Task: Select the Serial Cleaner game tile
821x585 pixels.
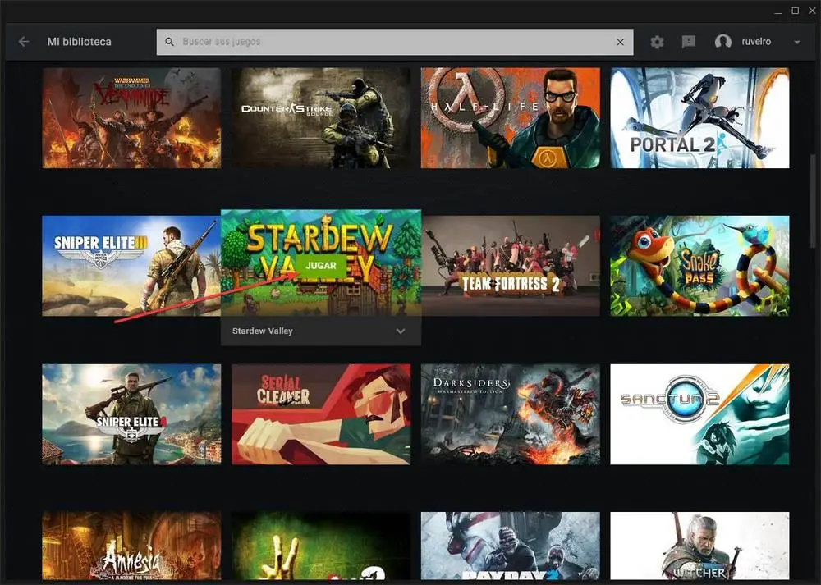Action: click(x=321, y=414)
